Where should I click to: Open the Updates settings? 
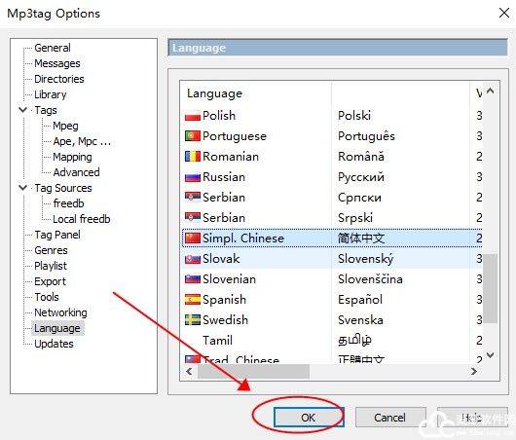click(x=54, y=344)
